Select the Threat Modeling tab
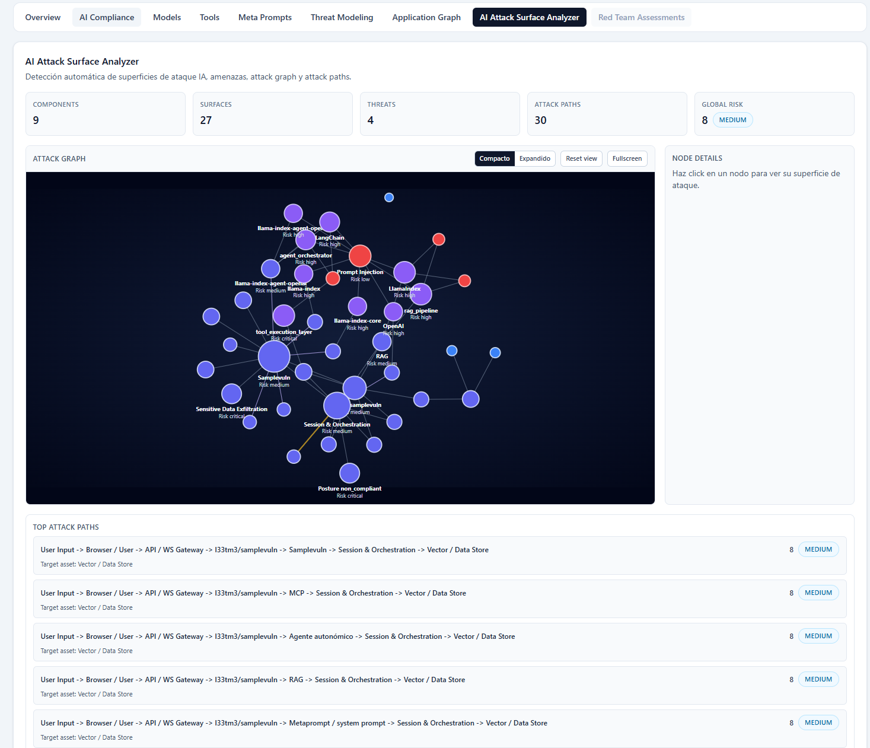The width and height of the screenshot is (870, 748). click(342, 17)
